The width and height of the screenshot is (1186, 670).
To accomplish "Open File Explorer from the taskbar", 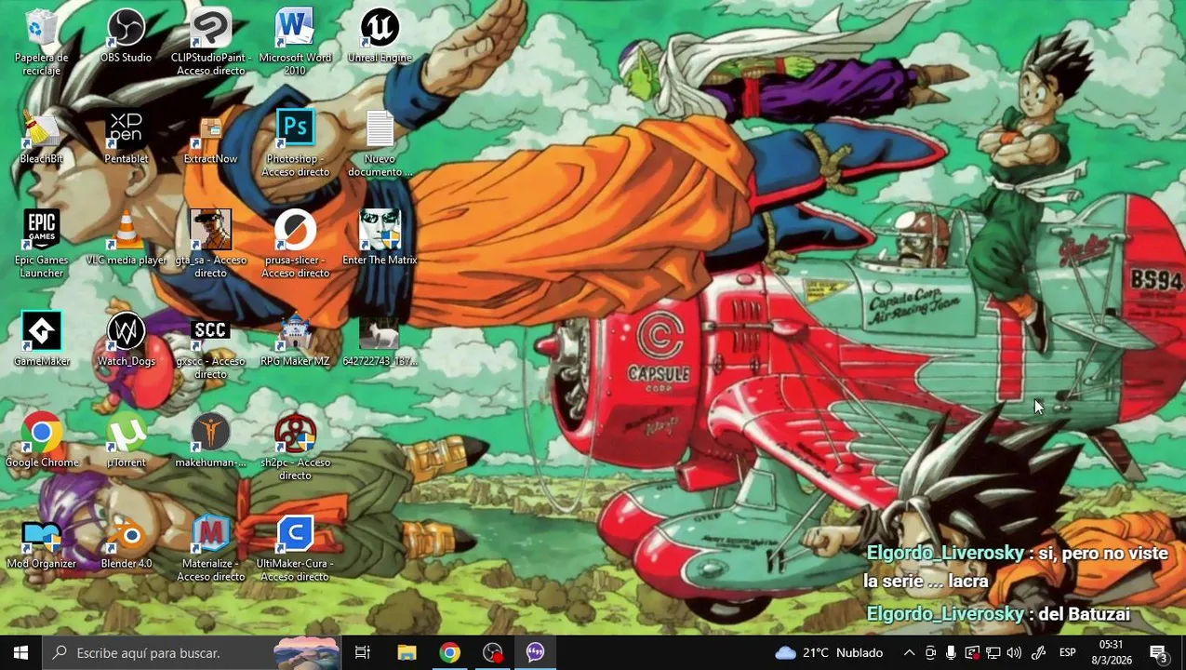I will (x=406, y=652).
